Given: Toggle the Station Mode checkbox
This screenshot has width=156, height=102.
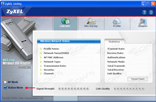Looking at the screenshot, I should click(x=5, y=88).
